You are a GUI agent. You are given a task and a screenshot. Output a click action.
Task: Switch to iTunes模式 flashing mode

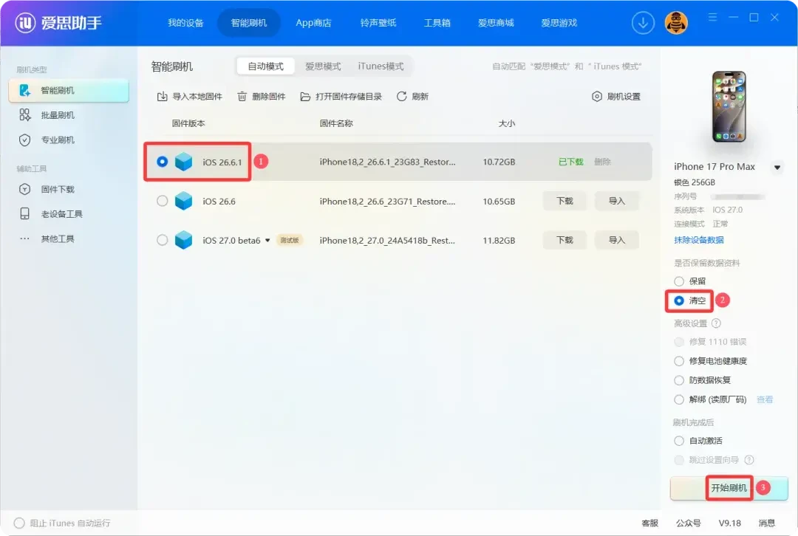tap(381, 66)
